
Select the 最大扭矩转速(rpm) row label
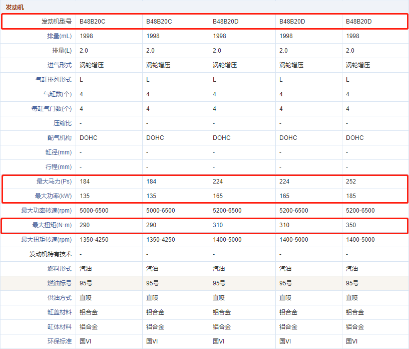point(47,240)
